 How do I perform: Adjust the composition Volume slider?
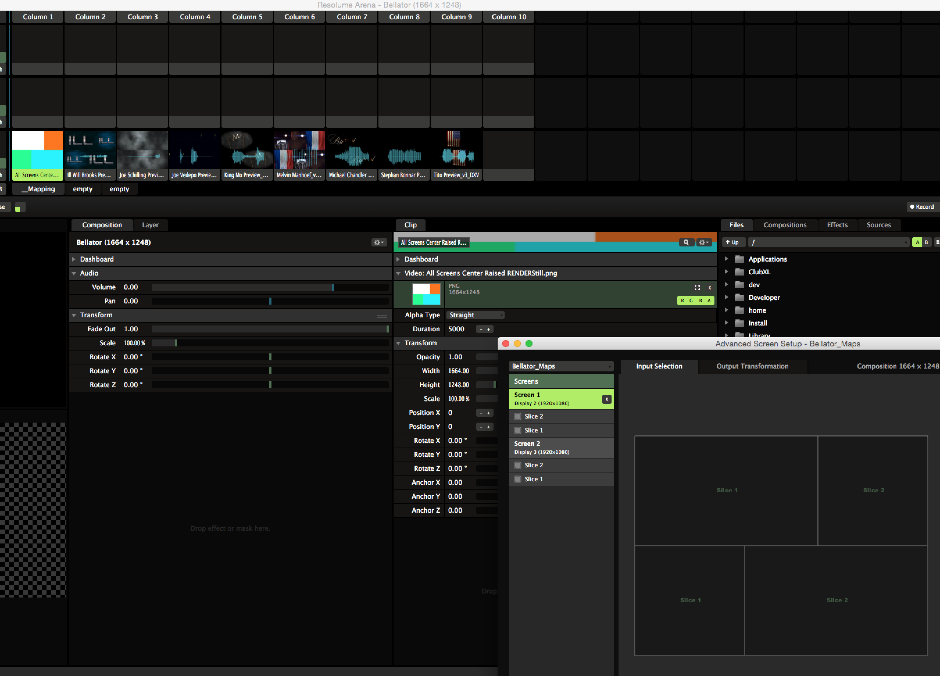point(333,287)
